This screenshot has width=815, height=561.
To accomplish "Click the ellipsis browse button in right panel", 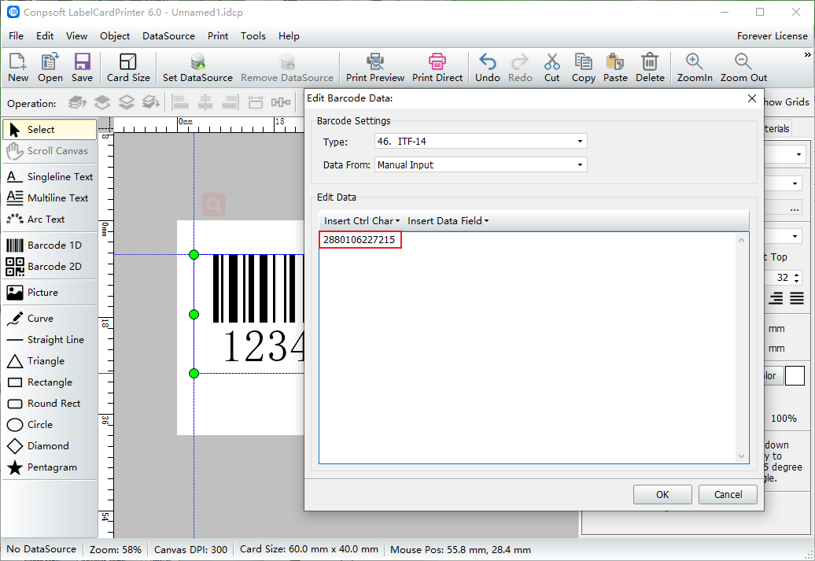I will pos(795,209).
